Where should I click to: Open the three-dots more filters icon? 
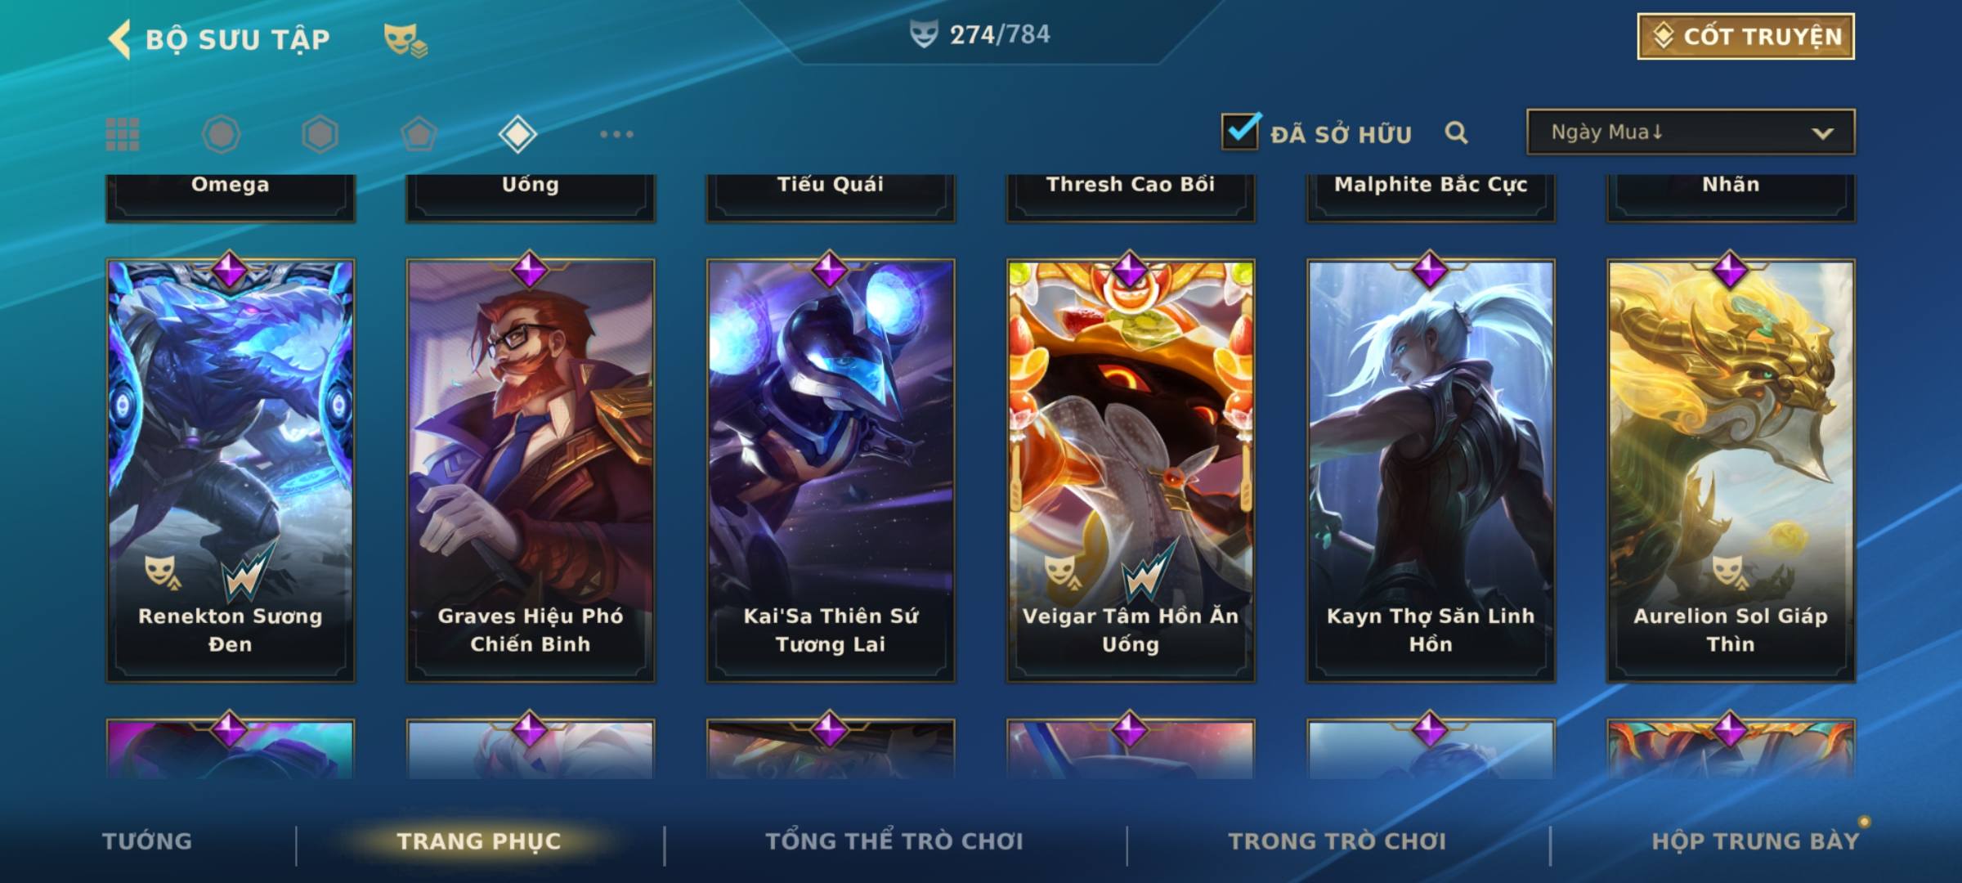coord(616,134)
